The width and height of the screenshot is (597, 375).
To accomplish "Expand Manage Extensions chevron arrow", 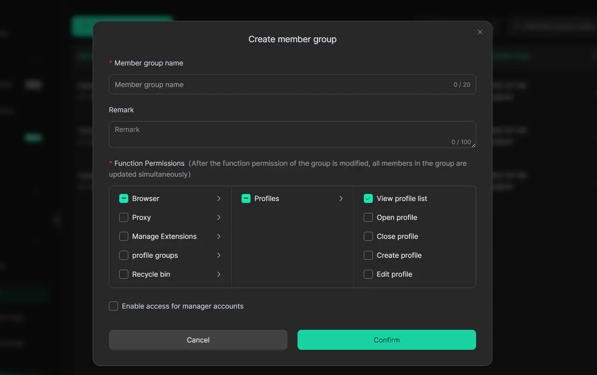I will pyautogui.click(x=219, y=236).
